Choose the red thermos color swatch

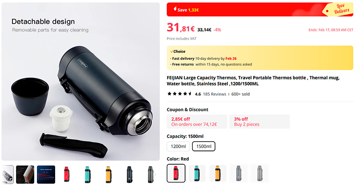[x=176, y=173]
